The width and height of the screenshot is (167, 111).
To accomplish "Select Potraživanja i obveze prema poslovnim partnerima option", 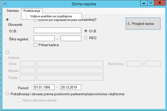I will point(7,94).
